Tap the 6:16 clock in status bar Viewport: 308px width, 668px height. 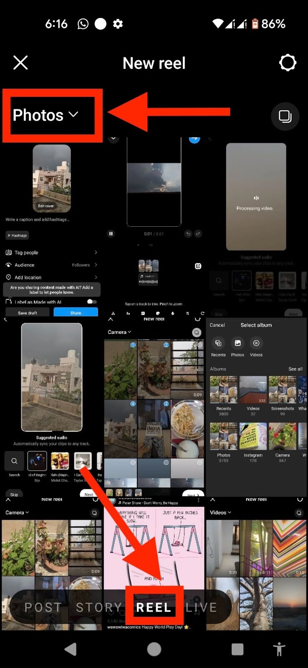point(56,24)
